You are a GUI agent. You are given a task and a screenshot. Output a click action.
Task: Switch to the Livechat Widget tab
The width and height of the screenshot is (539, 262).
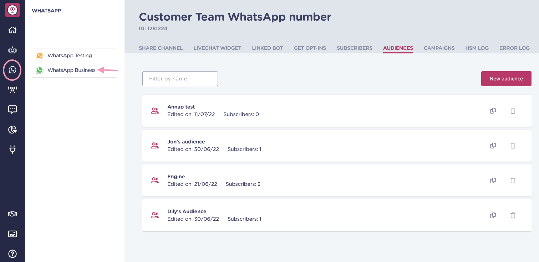[217, 48]
